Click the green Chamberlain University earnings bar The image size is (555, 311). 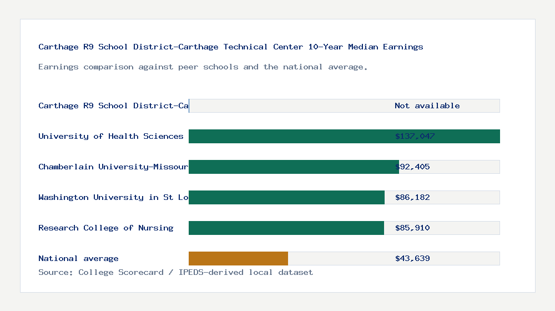[294, 167]
